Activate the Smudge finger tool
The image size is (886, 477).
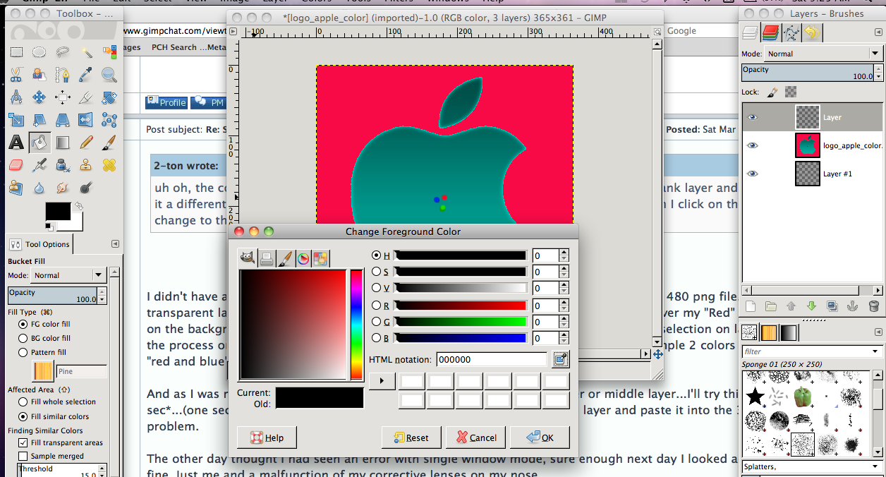click(x=63, y=188)
